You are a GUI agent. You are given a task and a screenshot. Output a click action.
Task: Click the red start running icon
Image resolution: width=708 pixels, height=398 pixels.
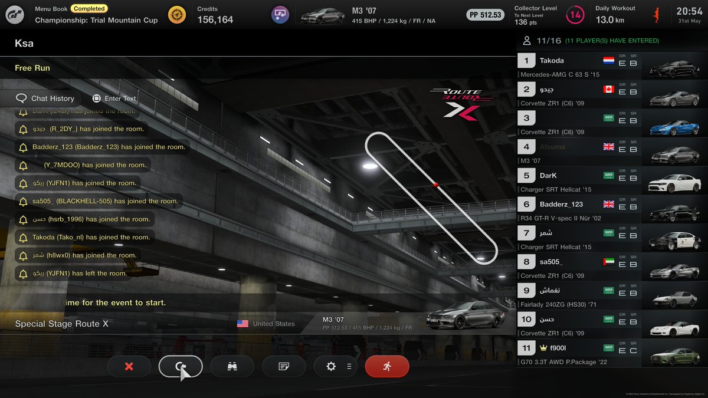pos(387,366)
